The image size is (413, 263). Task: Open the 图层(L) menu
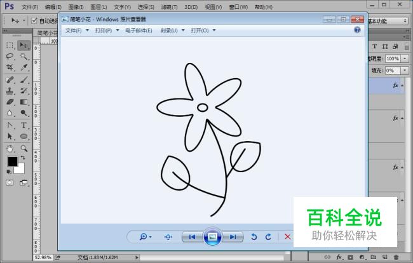click(x=98, y=7)
